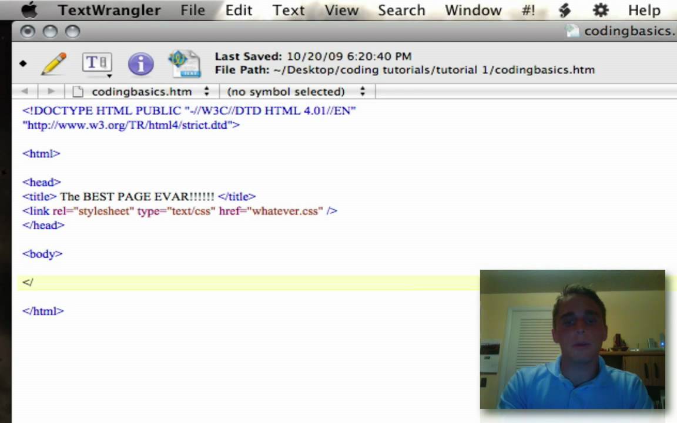Click the opening <html> tag line

click(42, 154)
